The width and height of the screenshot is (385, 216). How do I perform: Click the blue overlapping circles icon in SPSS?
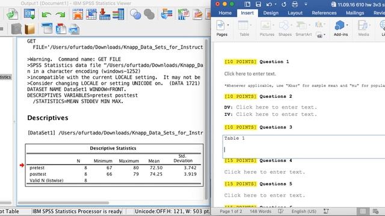[135, 14]
